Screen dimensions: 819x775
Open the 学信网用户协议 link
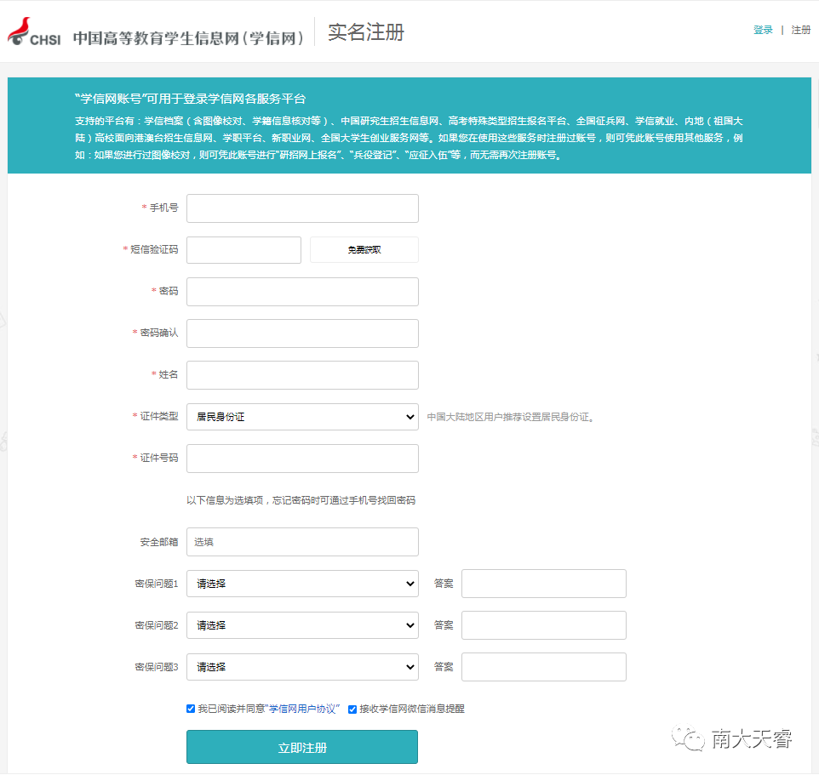pos(302,709)
